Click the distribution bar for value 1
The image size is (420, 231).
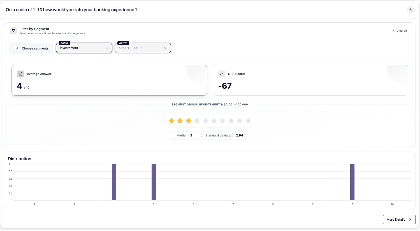click(114, 182)
